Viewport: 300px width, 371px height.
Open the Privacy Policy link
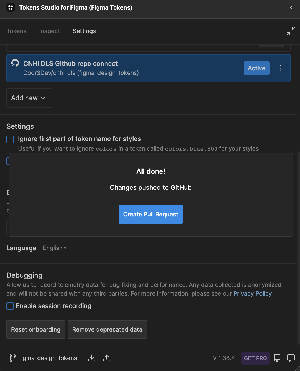[253, 293]
